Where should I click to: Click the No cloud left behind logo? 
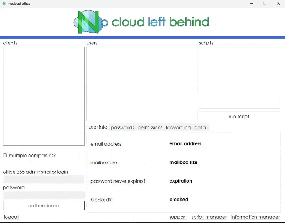[141, 22]
